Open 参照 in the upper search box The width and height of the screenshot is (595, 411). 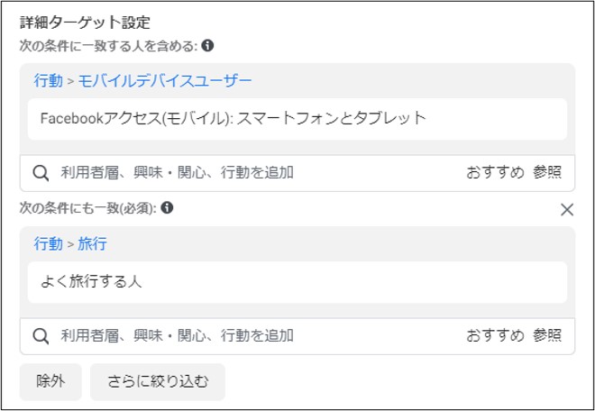547,173
